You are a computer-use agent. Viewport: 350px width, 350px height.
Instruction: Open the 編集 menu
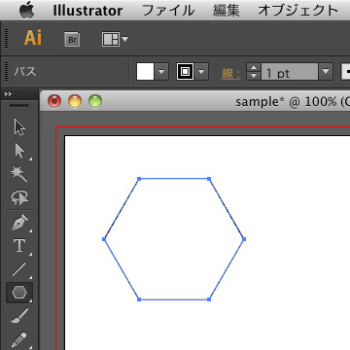click(x=227, y=11)
